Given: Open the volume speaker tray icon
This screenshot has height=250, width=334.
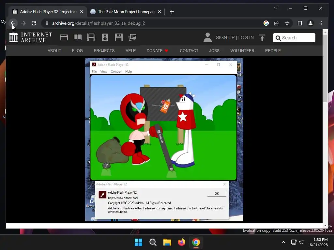Looking at the screenshot, I should click(x=301, y=242).
